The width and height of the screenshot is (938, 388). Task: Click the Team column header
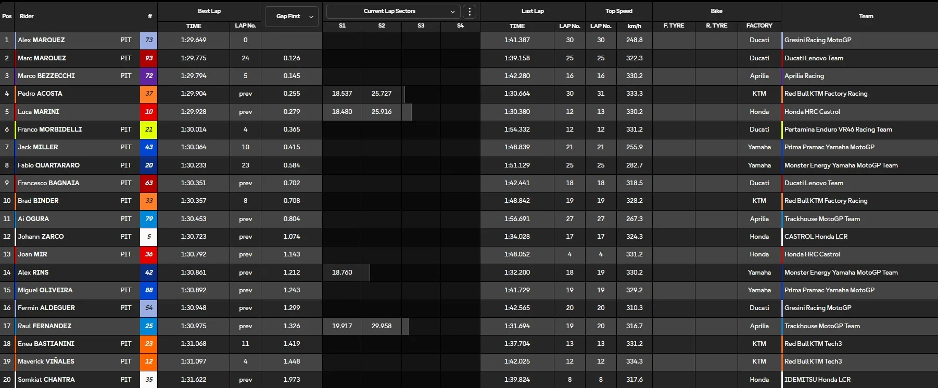click(866, 16)
